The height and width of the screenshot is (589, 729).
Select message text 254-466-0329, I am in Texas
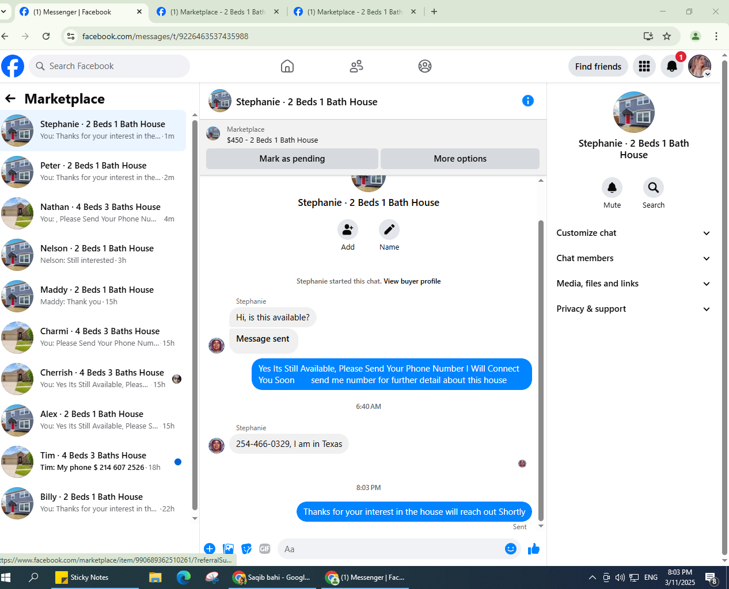click(289, 444)
